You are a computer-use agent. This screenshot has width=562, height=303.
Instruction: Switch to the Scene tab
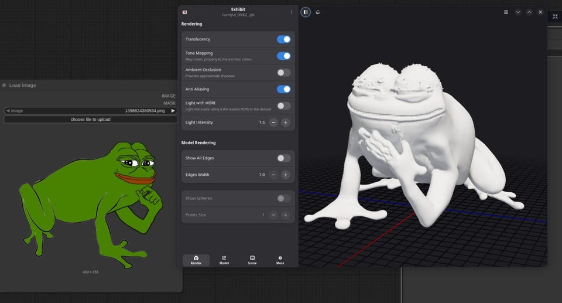pyautogui.click(x=252, y=260)
